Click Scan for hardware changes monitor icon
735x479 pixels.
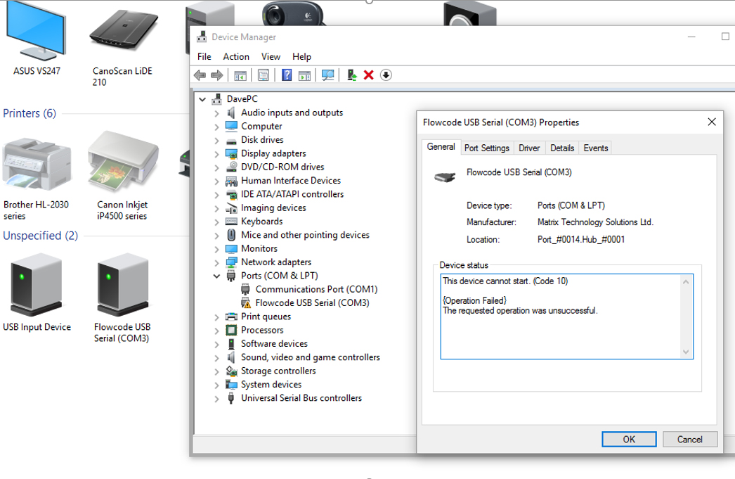pos(327,75)
